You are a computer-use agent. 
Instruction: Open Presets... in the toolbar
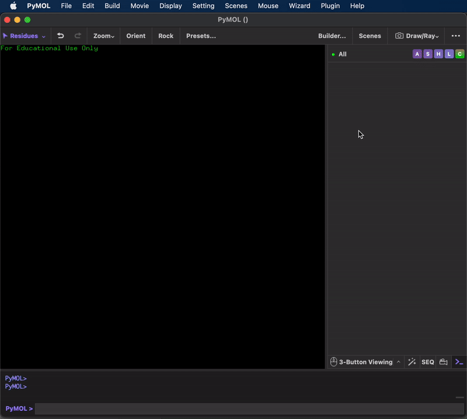201,36
